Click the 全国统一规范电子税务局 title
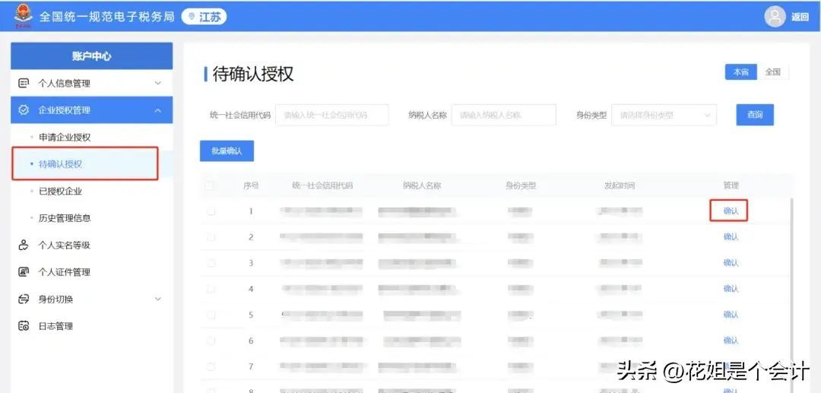The image size is (821, 393). point(107,17)
